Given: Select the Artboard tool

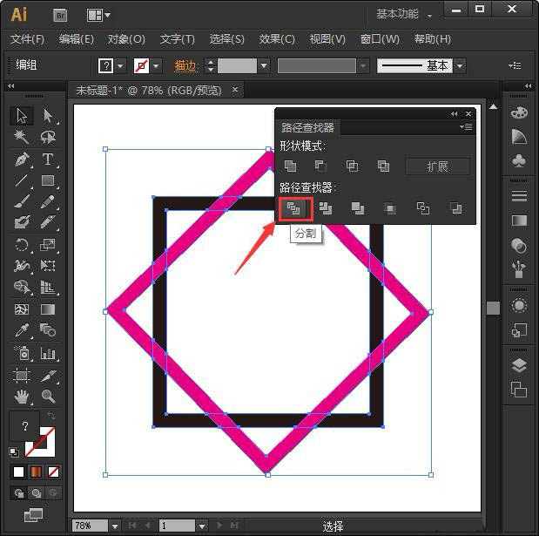Looking at the screenshot, I should click(22, 375).
